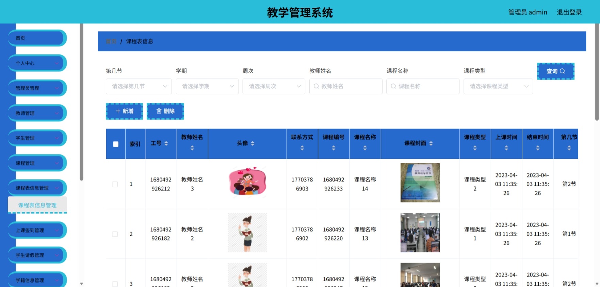
Task: Sort table by 课程类型 column arrows
Action: click(475, 148)
